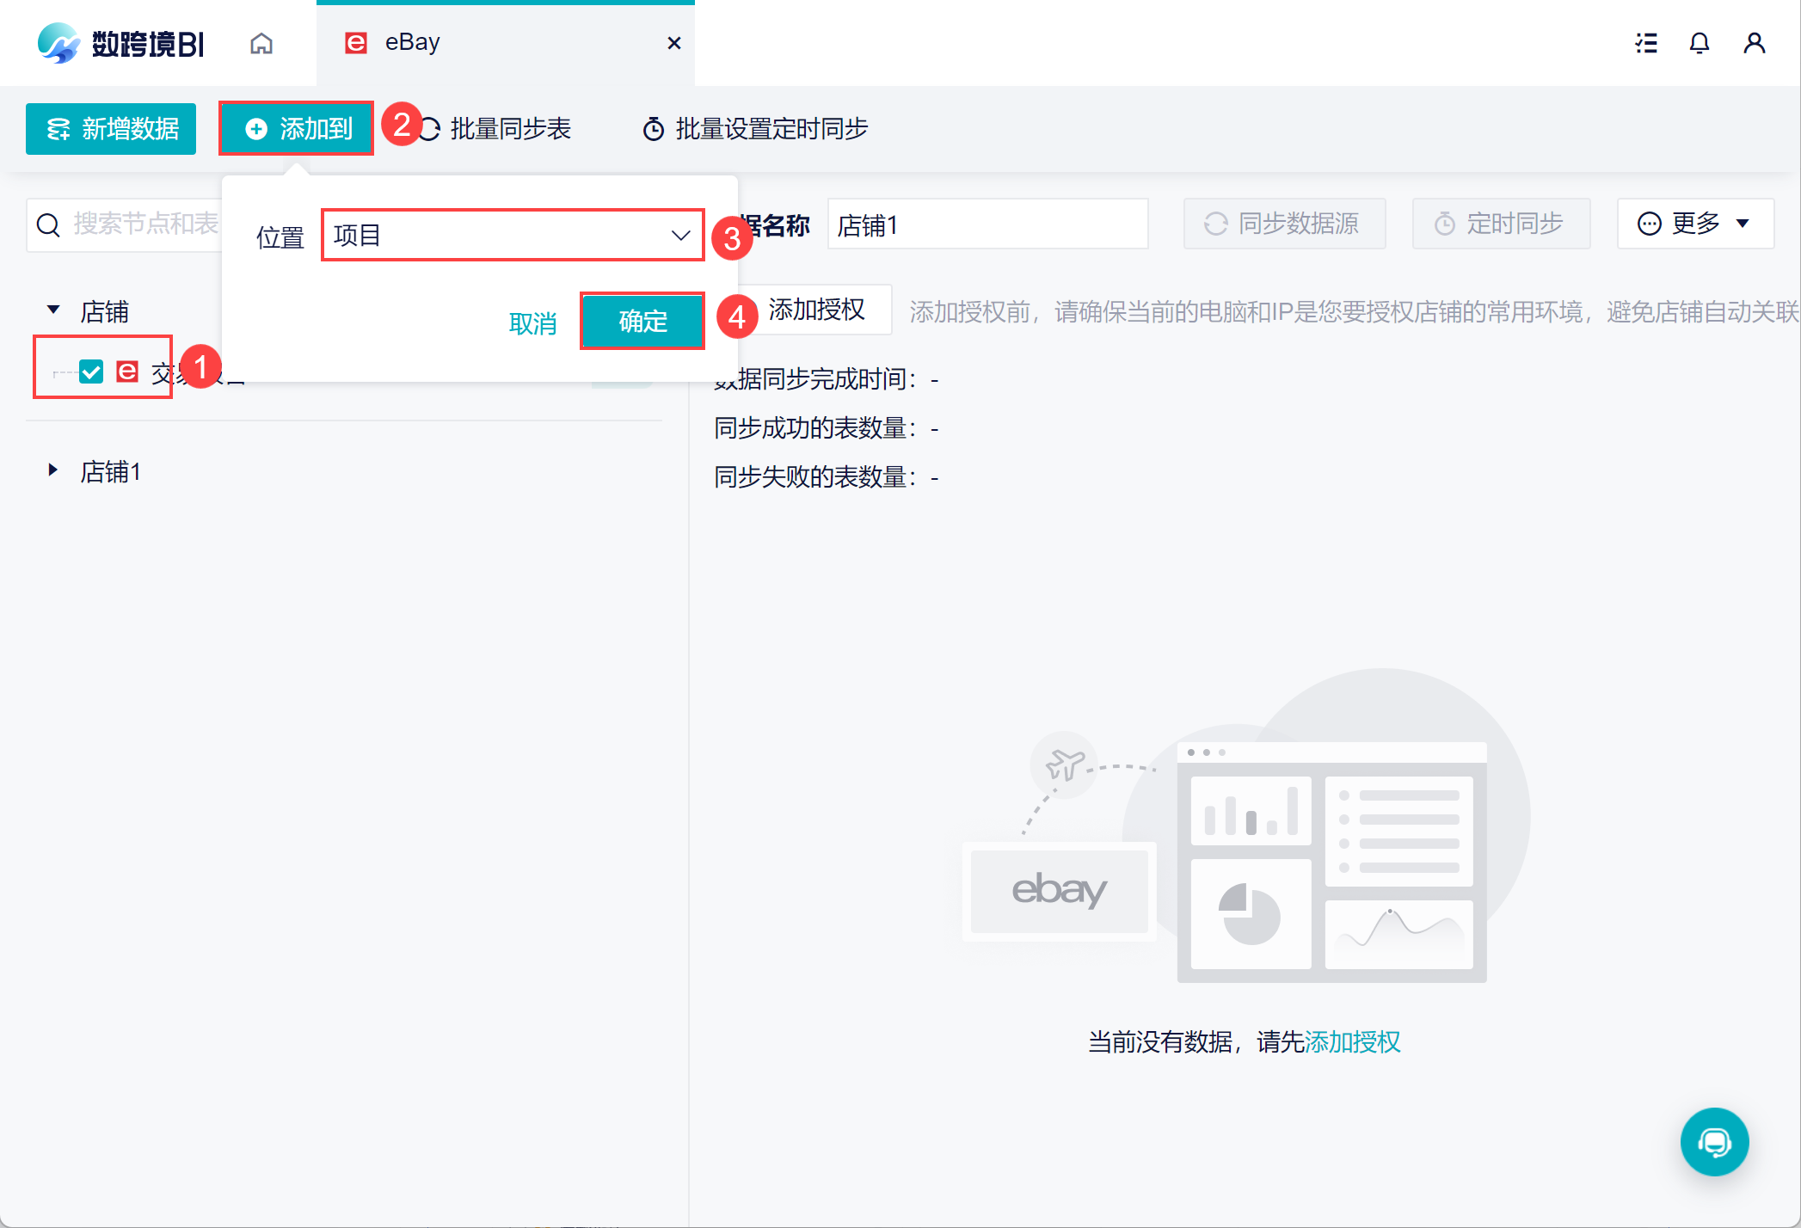
Task: Click 取消 to cancel the popup
Action: click(x=532, y=324)
